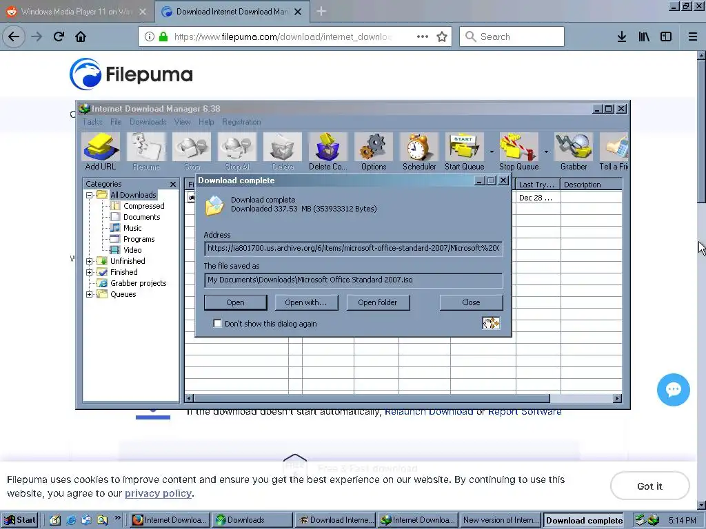Open the Firefox hamburger menu
This screenshot has height=529, width=706.
(x=693, y=37)
